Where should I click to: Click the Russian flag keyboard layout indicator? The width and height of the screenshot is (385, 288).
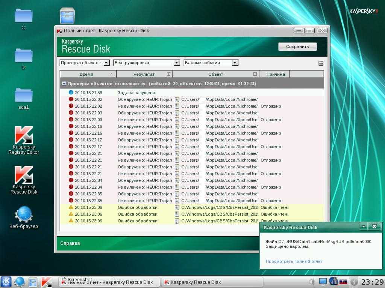click(x=343, y=282)
